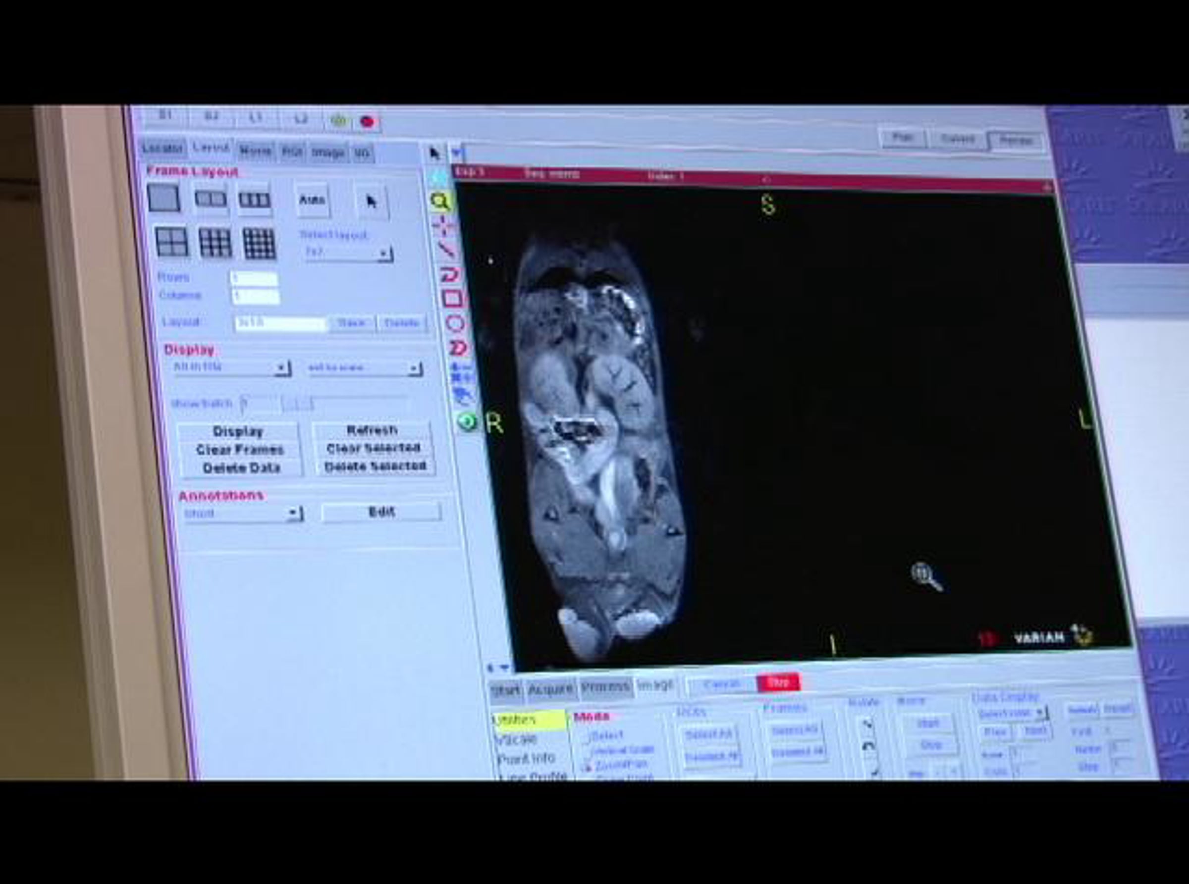Open the Image tab in the left panel
The image size is (1189, 884).
pyautogui.click(x=327, y=153)
